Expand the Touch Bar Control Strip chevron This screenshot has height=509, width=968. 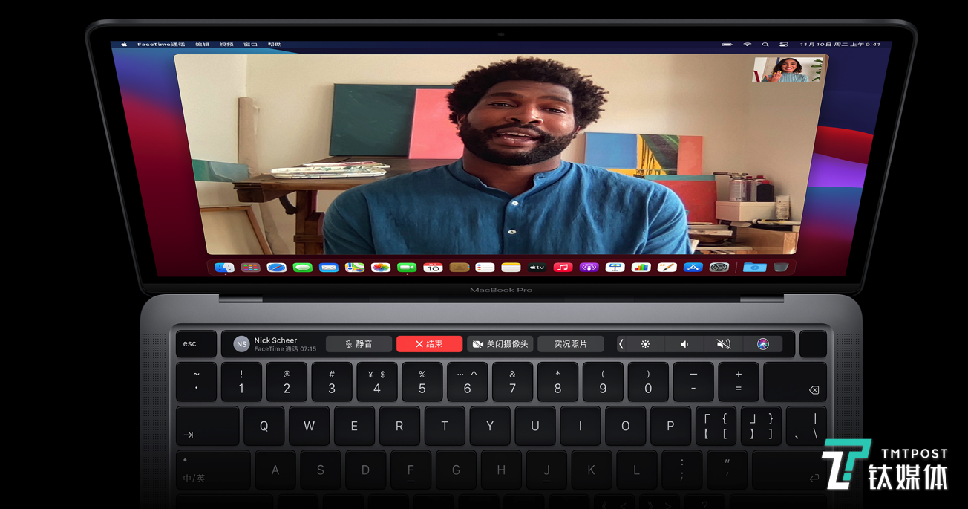pos(621,344)
